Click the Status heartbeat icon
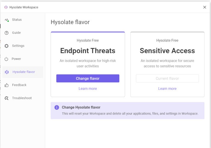This screenshot has height=148, width=211. point(7,20)
